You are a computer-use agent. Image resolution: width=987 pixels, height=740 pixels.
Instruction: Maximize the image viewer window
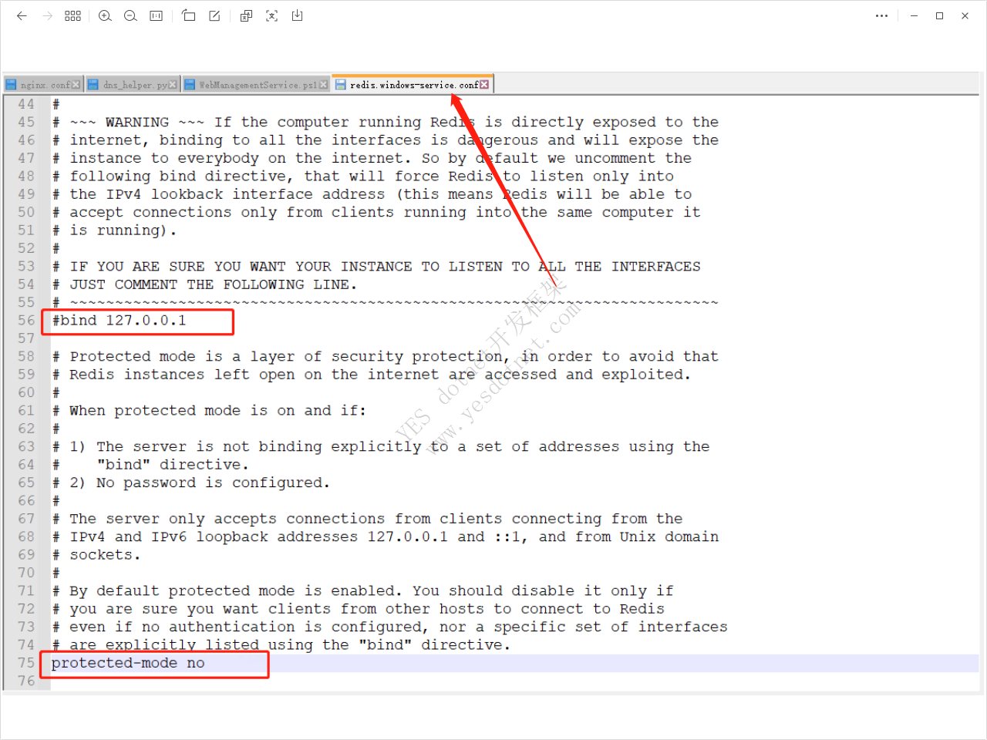click(x=939, y=15)
